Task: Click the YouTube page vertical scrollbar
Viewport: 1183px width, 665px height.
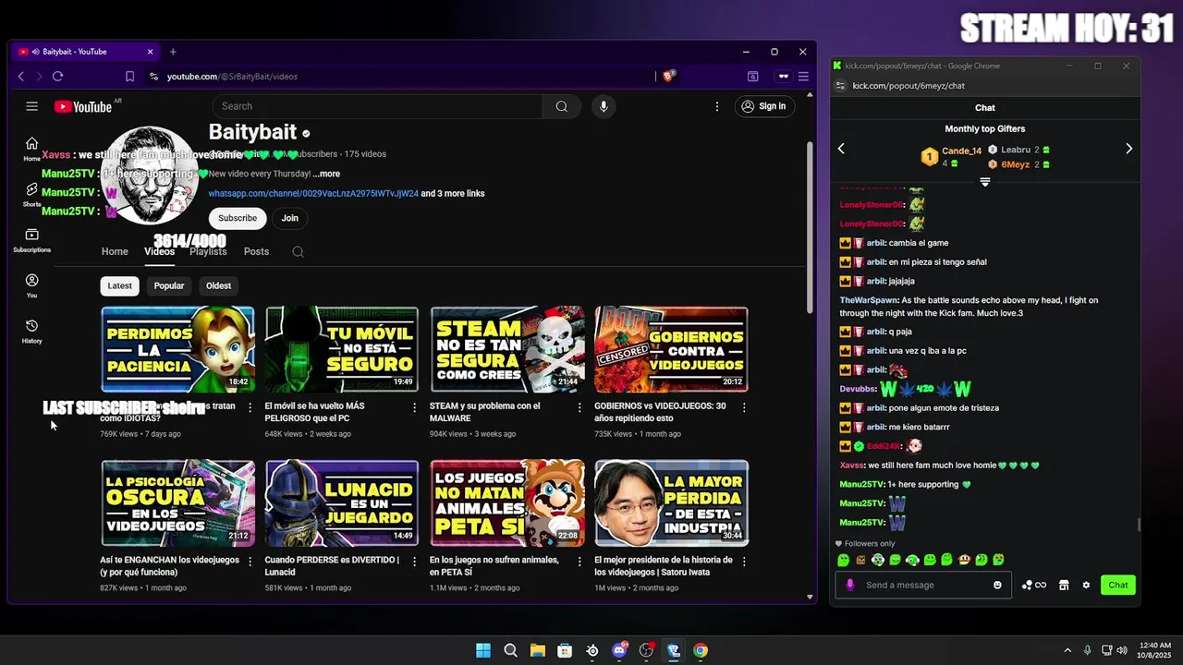Action: 811,226
